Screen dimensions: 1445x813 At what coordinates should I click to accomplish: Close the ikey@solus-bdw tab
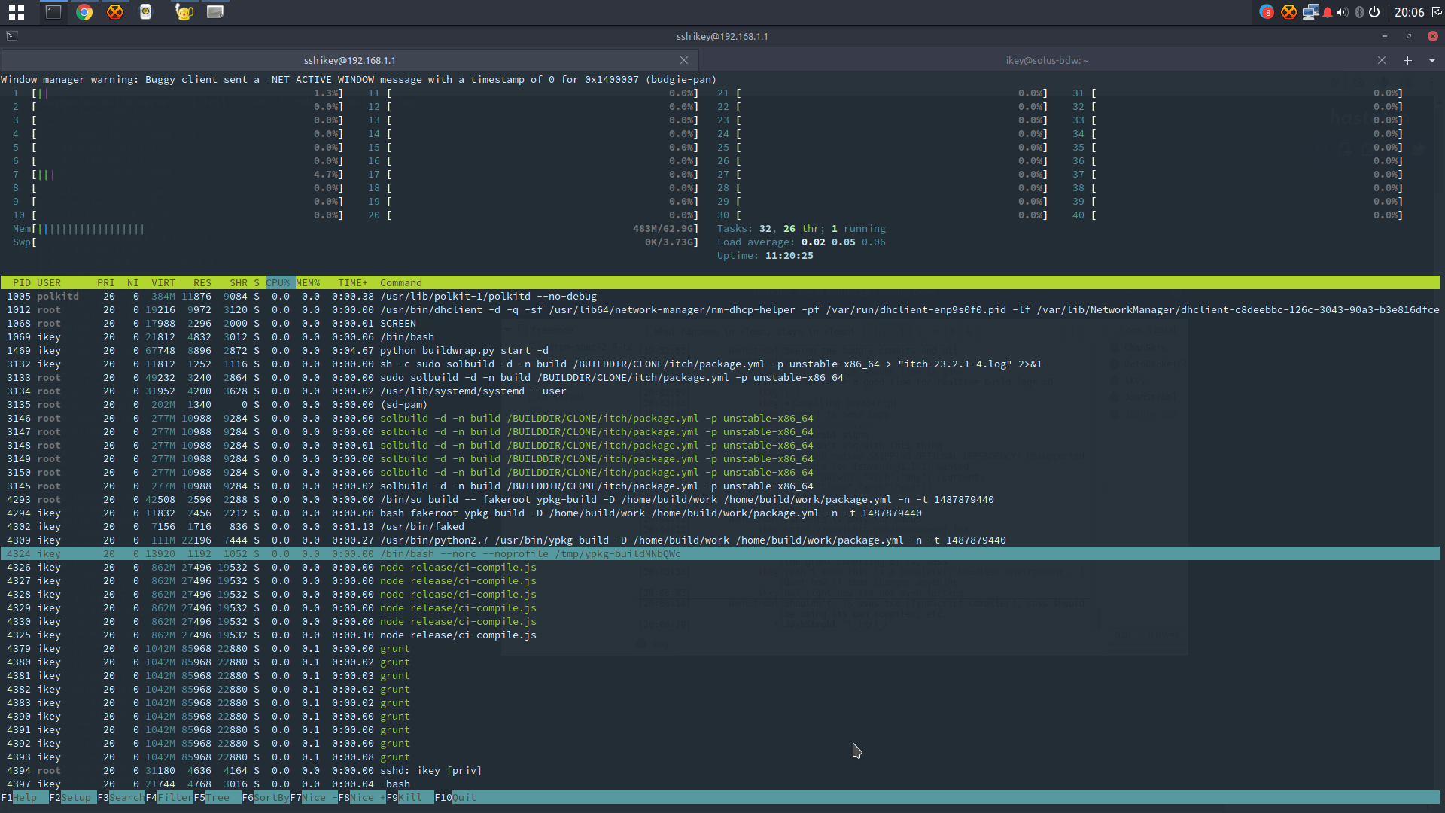(x=1382, y=60)
